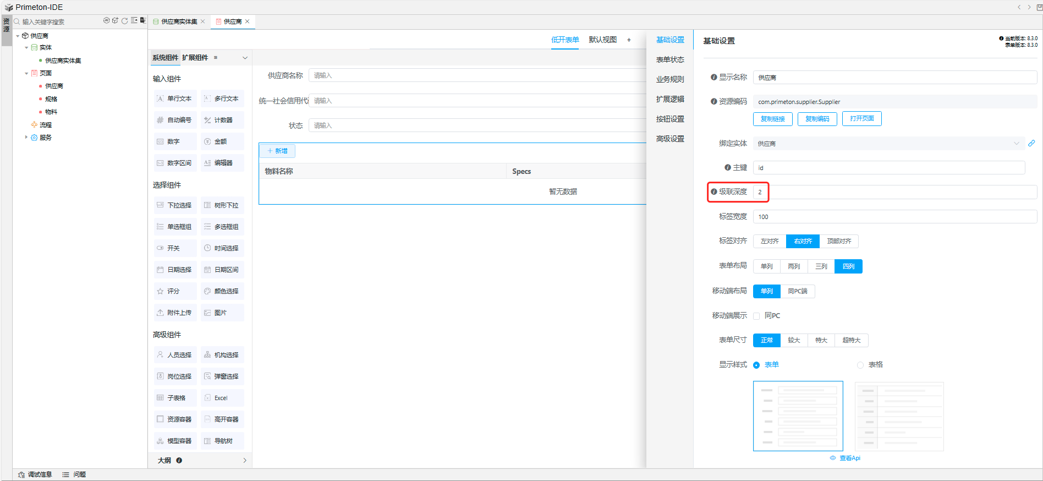The width and height of the screenshot is (1043, 481).
Task: Click the AI assistant icon in resource toolbar
Action: tap(106, 21)
